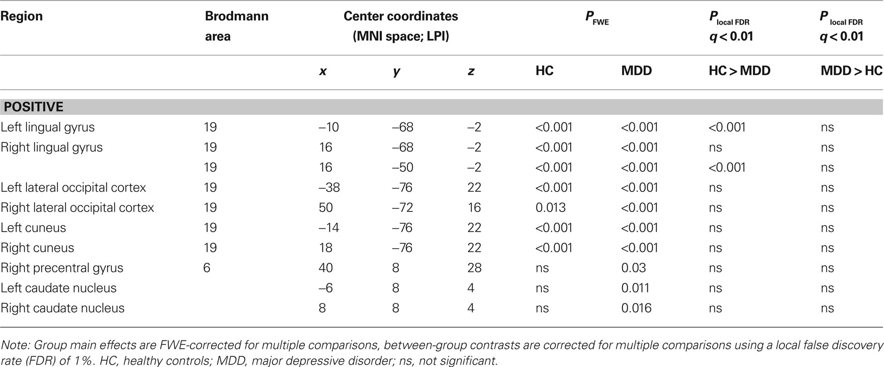The width and height of the screenshot is (884, 367).
Task: Select the Right lateral occipital cortex label
Action: [x=77, y=208]
